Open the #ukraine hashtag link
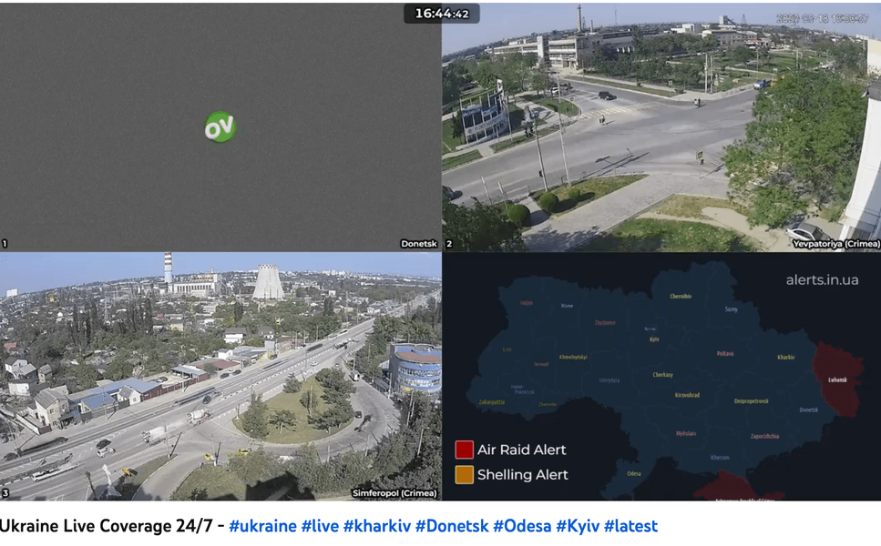 tap(262, 526)
